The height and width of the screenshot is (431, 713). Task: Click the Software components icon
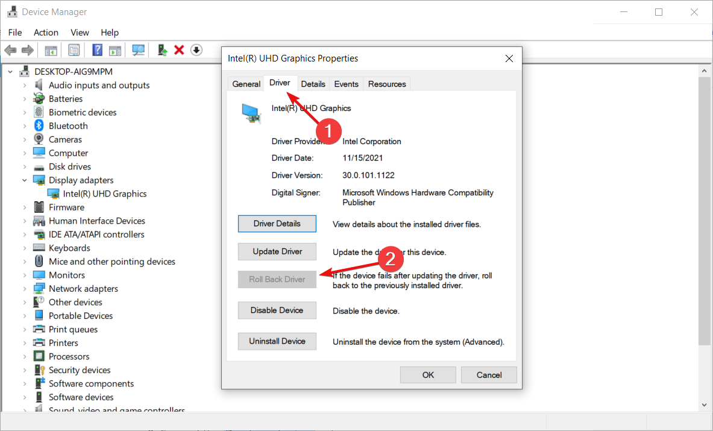tap(40, 383)
